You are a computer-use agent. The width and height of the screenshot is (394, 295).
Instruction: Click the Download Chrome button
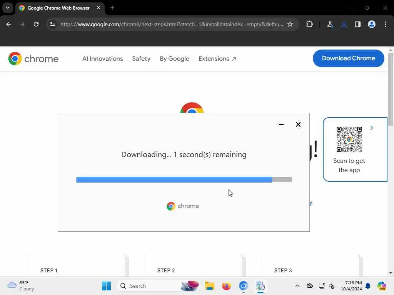[x=348, y=58]
